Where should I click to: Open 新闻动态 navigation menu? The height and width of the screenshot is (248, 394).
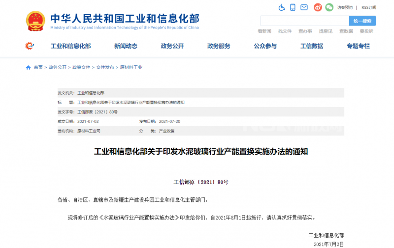coord(126,46)
